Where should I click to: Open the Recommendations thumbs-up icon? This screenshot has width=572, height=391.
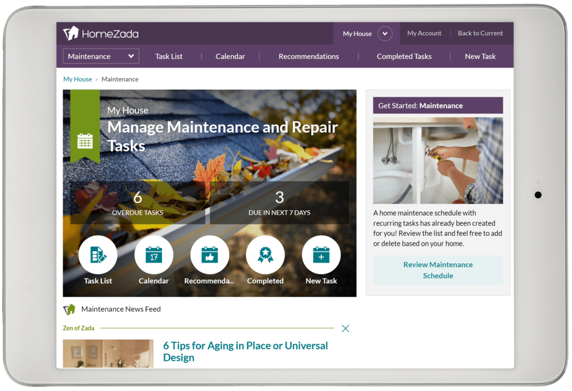tap(210, 255)
